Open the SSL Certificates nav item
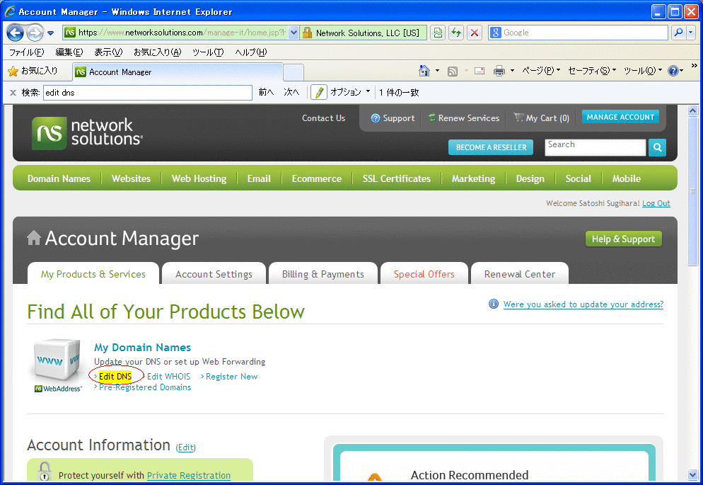The height and width of the screenshot is (485, 703). pyautogui.click(x=396, y=178)
